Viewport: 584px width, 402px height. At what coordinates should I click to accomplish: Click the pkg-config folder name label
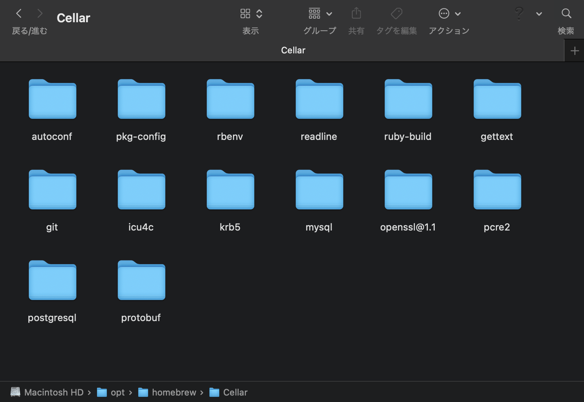coord(141,137)
